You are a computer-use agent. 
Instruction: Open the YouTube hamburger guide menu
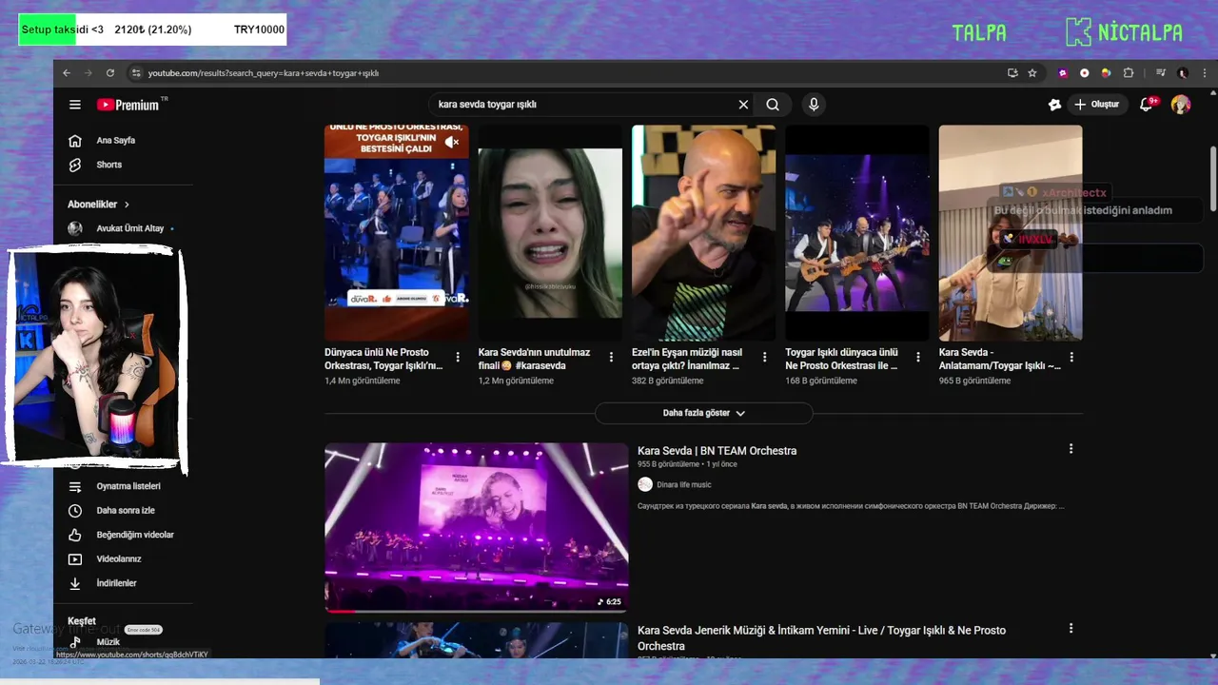click(75, 105)
